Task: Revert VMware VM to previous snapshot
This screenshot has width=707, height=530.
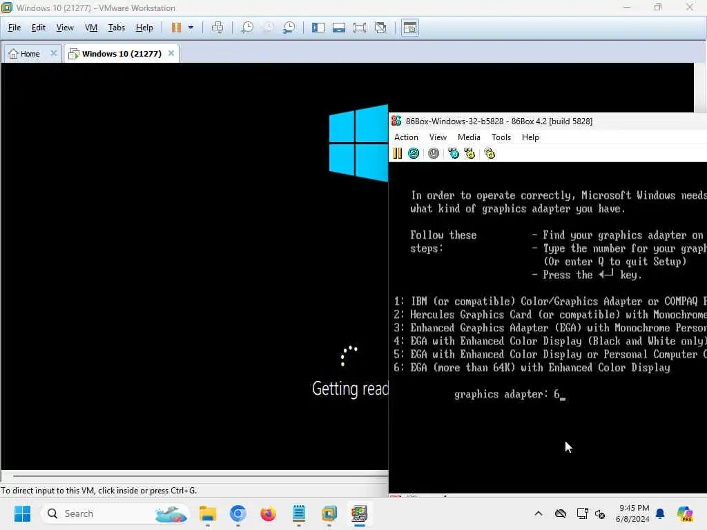Action: tap(269, 28)
